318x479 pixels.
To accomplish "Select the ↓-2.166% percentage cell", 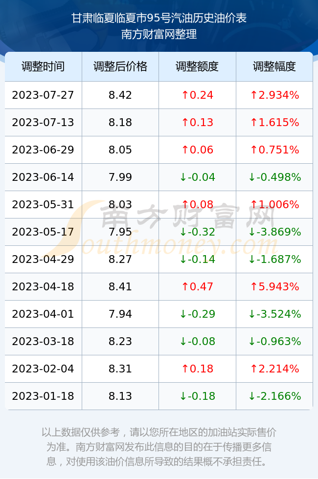I will pos(274,396).
